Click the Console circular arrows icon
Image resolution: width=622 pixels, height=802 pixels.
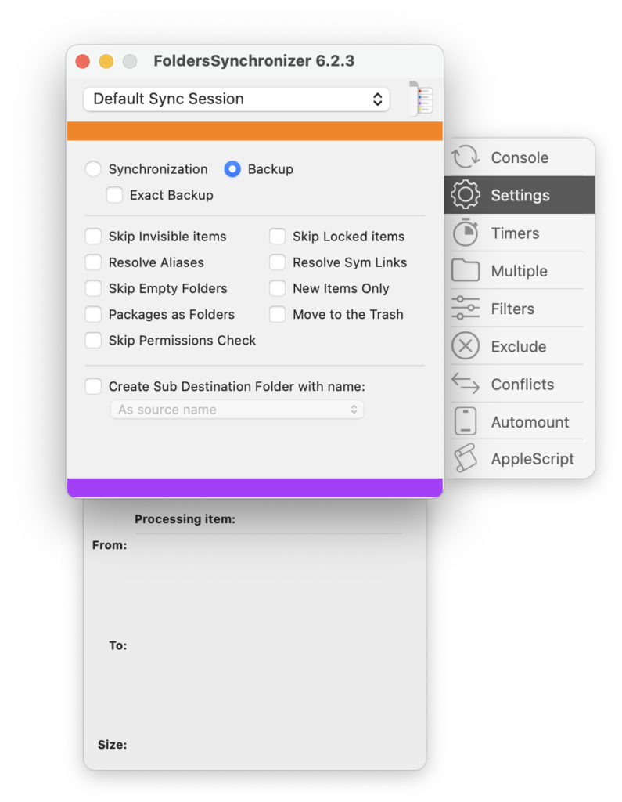coord(465,157)
